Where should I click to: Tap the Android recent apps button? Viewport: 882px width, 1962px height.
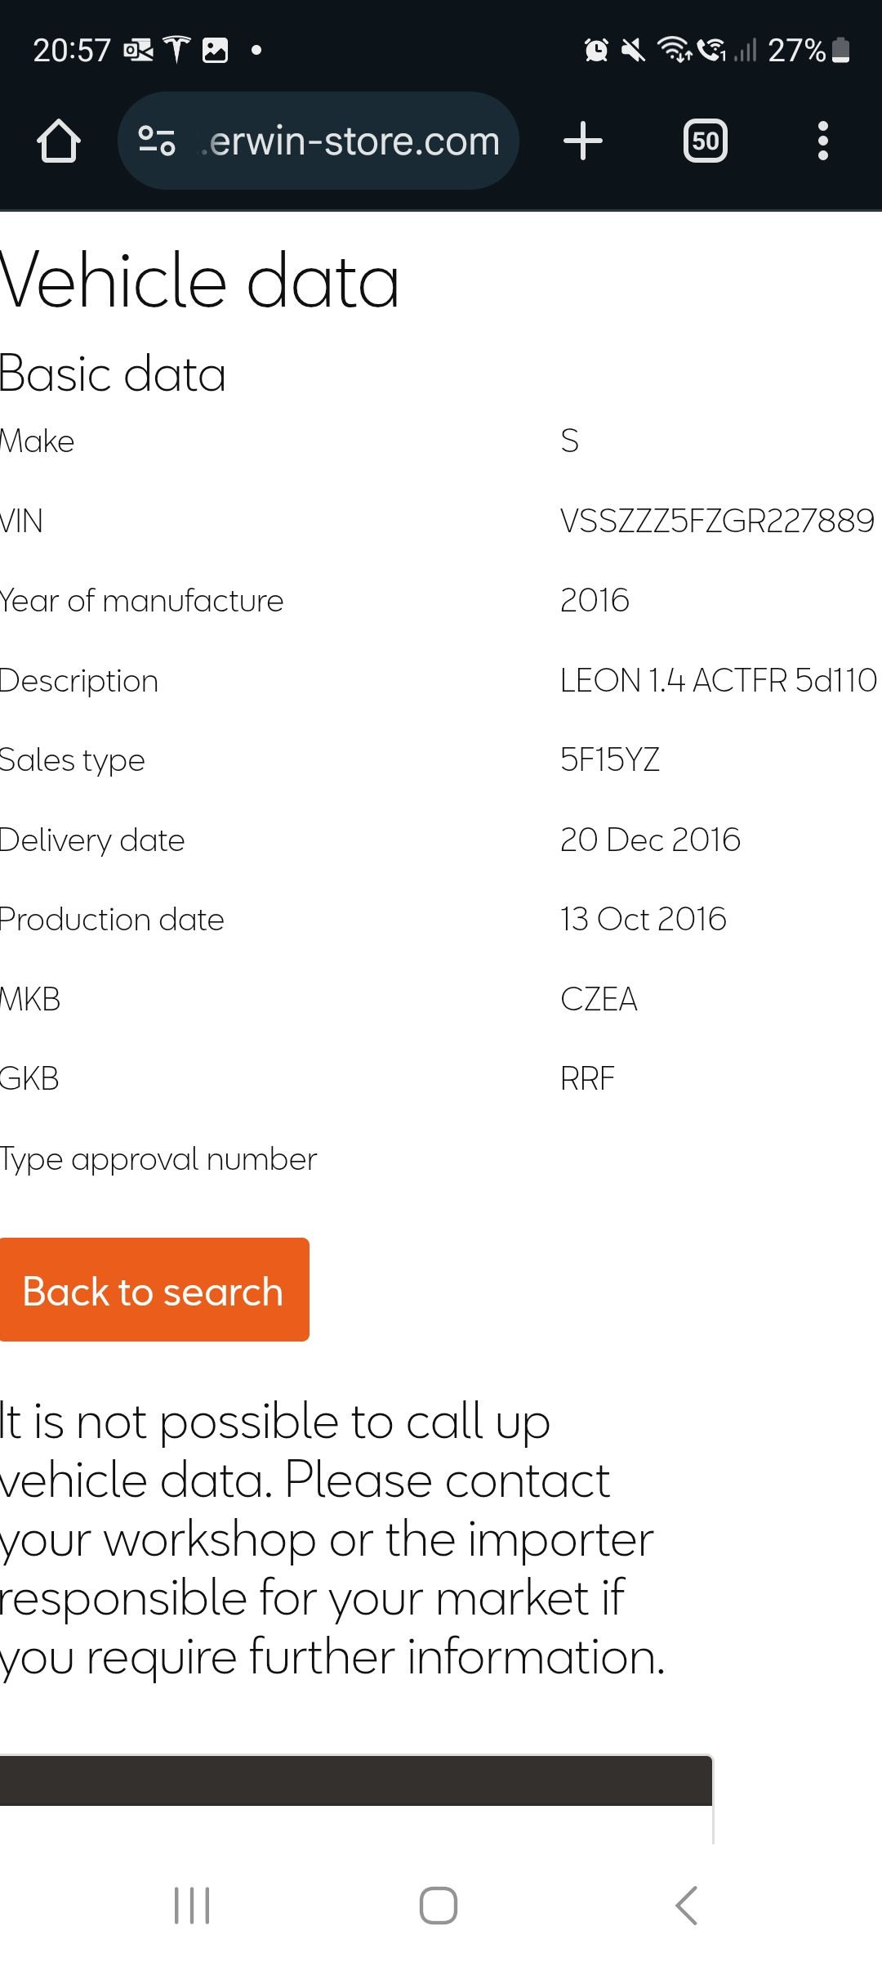[x=192, y=1906]
